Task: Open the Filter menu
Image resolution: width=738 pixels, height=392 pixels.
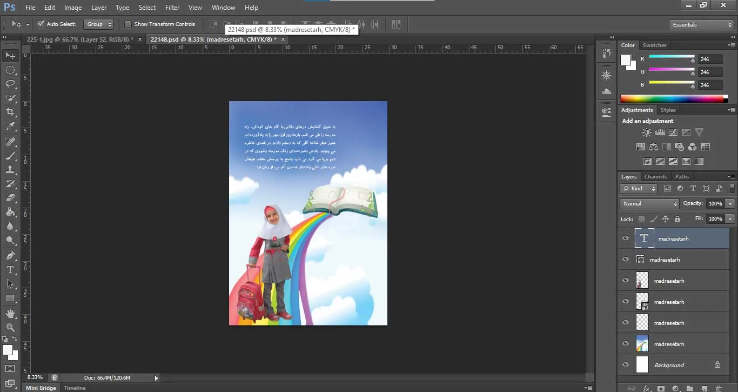Action: pyautogui.click(x=172, y=8)
